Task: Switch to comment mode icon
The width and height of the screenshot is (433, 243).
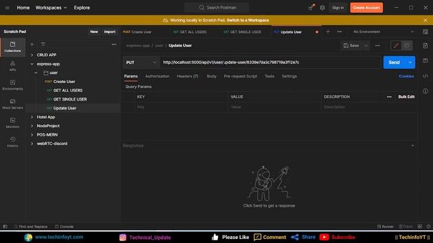Action: pos(407,45)
